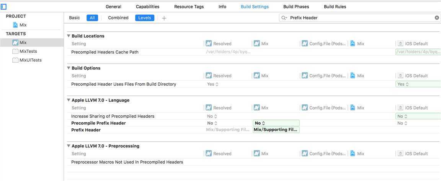Image resolution: width=441 pixels, height=181 pixels.
Task: Click the Resolved column icon under Build Locations
Action: click(x=209, y=44)
